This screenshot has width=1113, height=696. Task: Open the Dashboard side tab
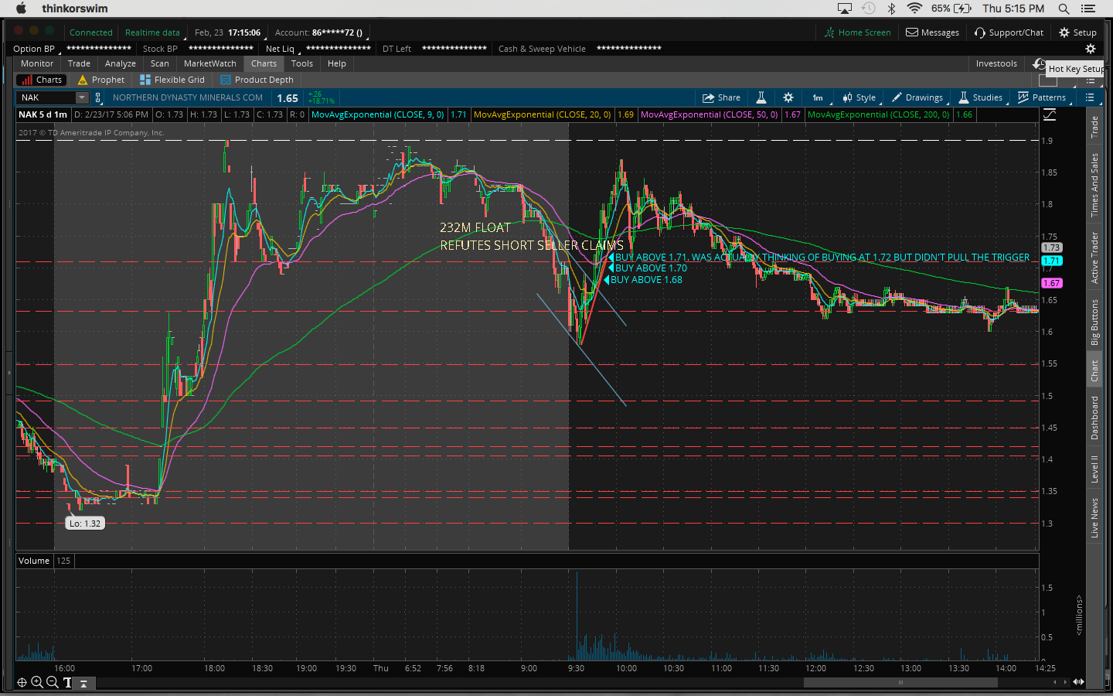point(1094,418)
